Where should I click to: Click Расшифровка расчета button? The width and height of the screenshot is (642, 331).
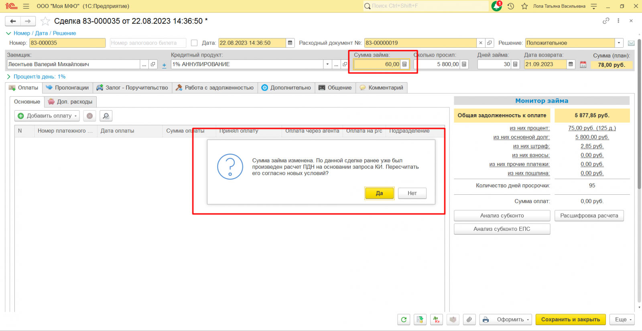[x=589, y=216]
